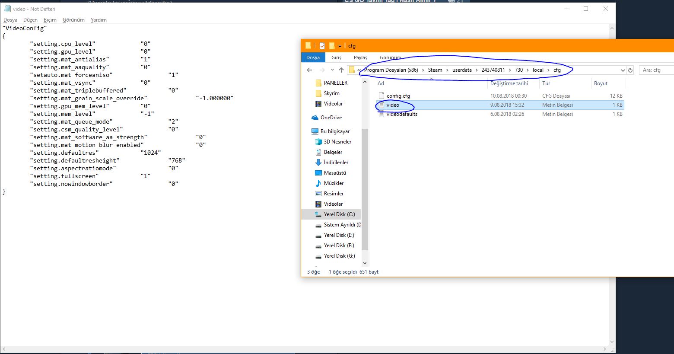Click Notepad horizontal scrollbar right arrow
The width and height of the screenshot is (674, 354).
605,349
